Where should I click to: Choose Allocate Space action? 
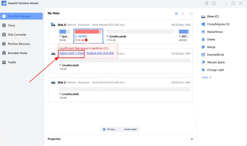[216, 62]
